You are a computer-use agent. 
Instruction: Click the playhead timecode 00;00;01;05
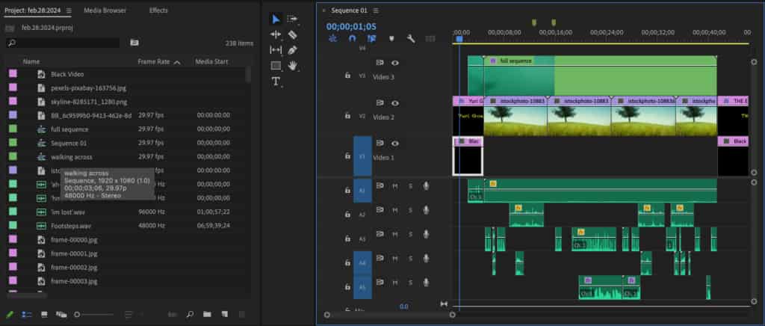pos(351,26)
